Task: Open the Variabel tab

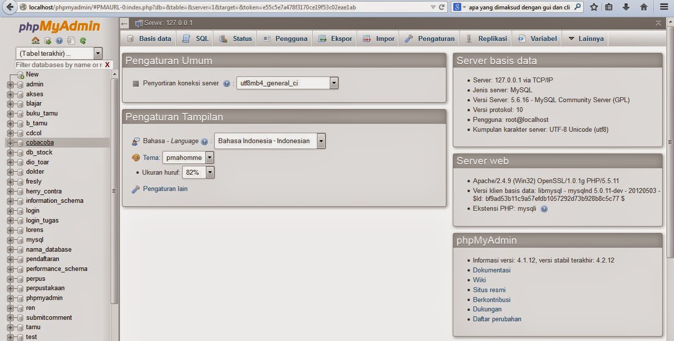Action: pyautogui.click(x=537, y=38)
